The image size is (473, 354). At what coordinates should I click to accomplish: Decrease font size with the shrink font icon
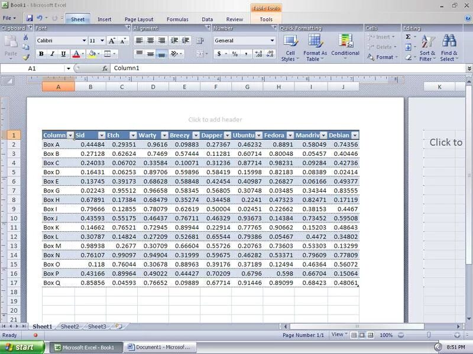(x=123, y=41)
